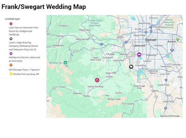Click the green Mt Blue Sky mountain marker

[65, 63]
